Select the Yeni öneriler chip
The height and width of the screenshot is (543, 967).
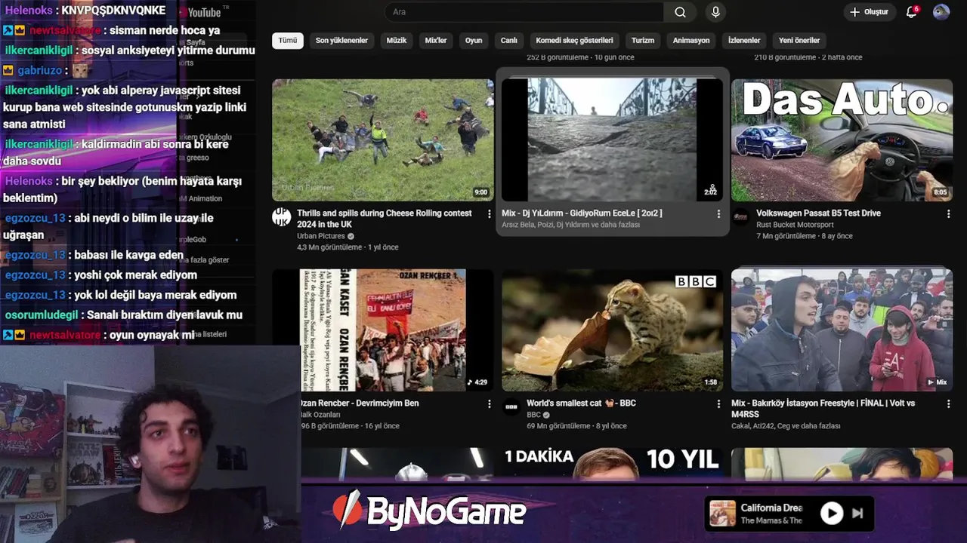[x=799, y=41]
